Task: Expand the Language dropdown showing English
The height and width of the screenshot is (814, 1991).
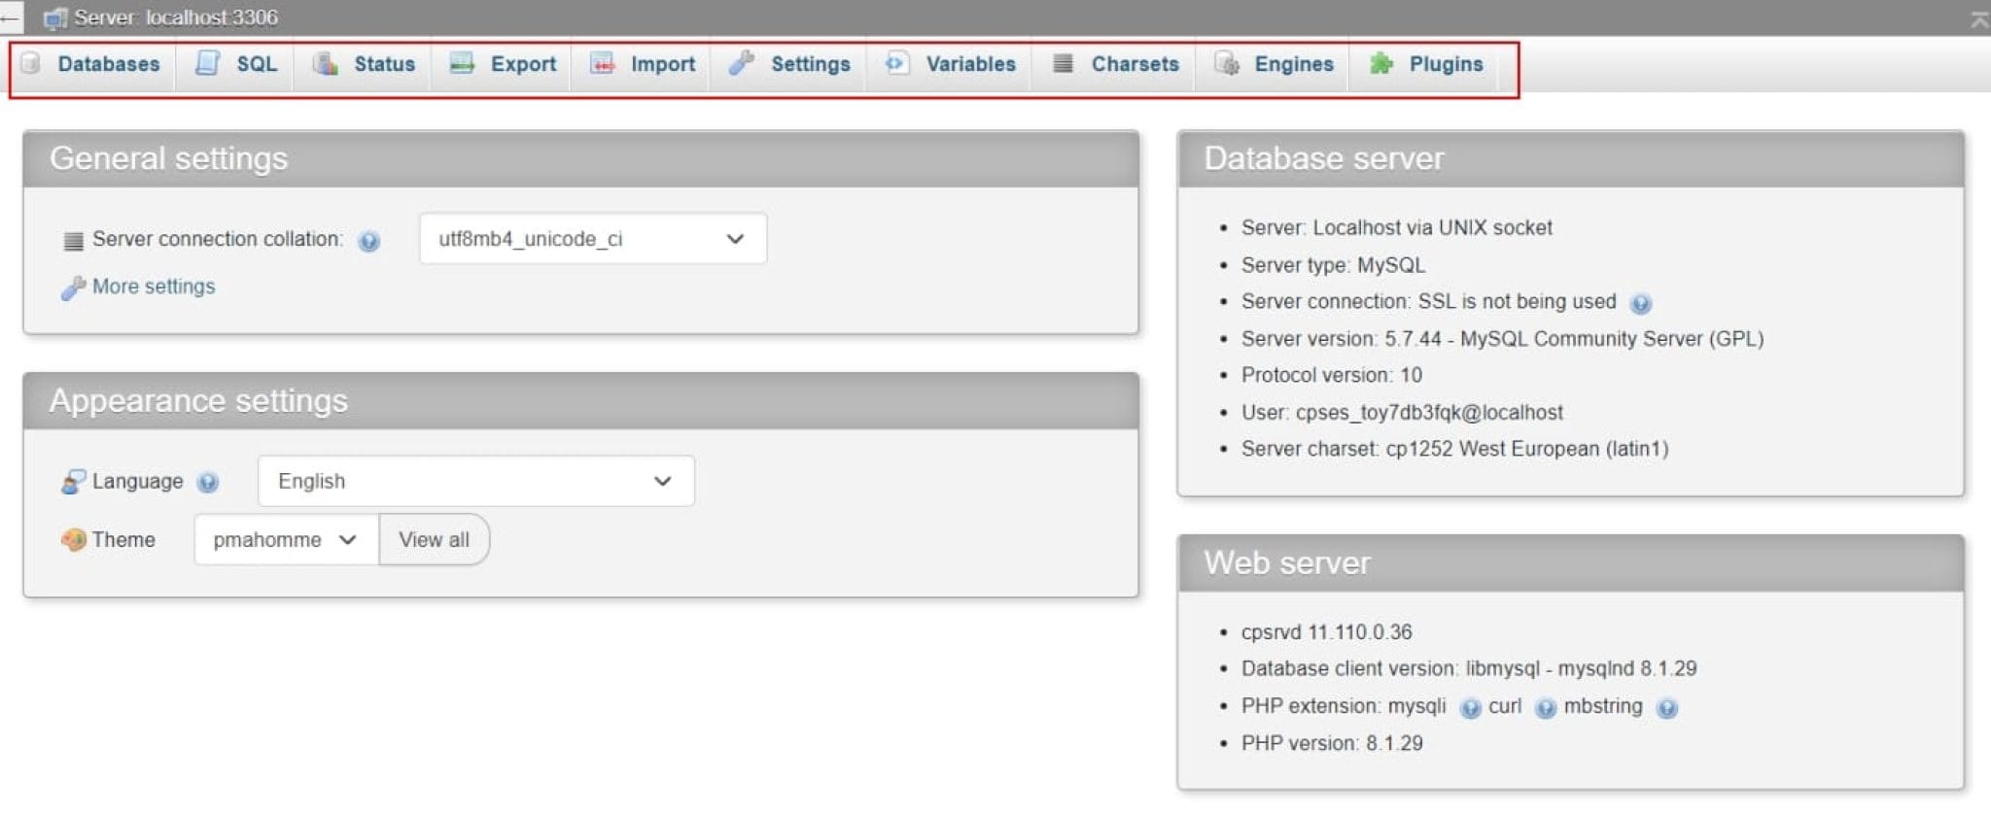Action: tap(476, 481)
